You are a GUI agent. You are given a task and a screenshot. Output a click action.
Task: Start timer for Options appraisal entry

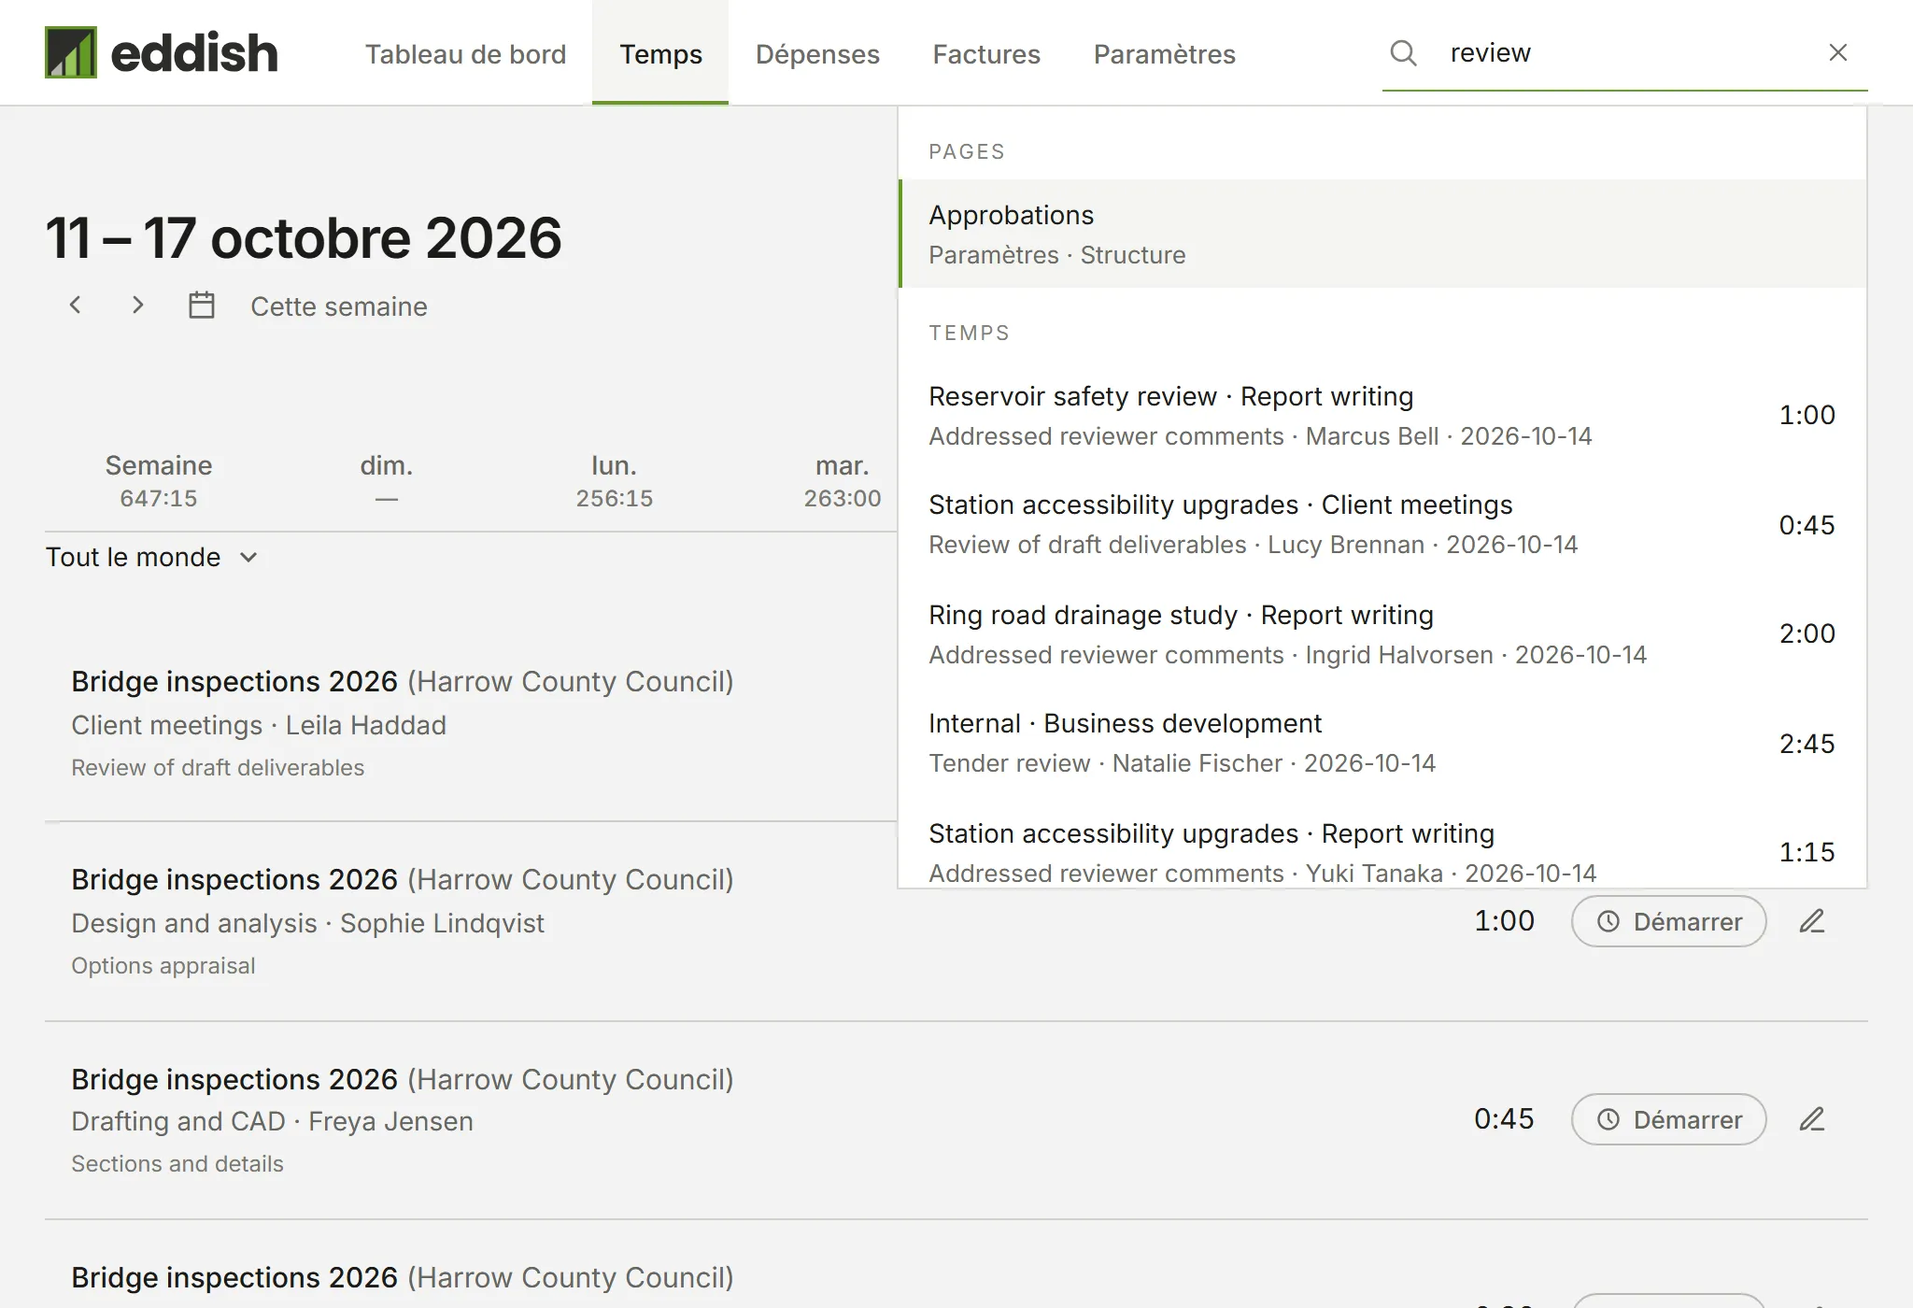coord(1668,921)
